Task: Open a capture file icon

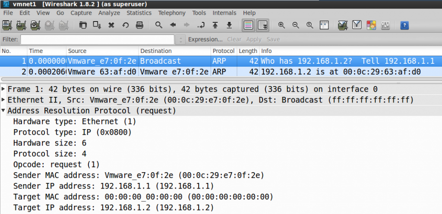Action: [x=83, y=25]
